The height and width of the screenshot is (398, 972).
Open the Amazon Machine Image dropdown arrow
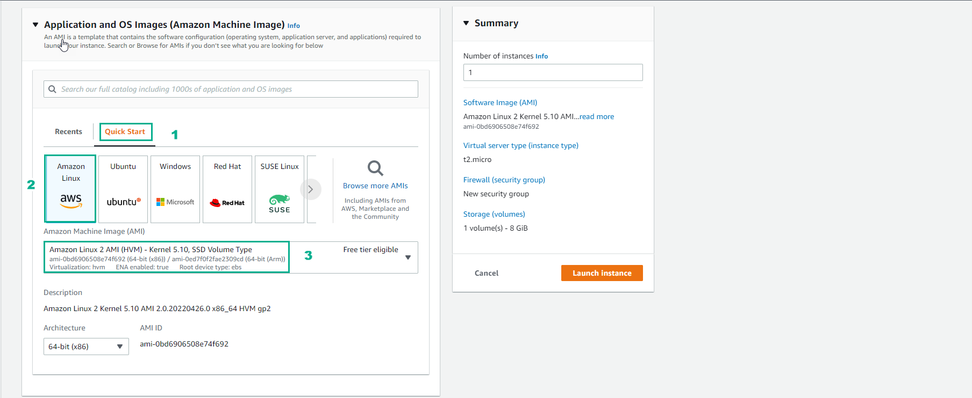pos(408,257)
